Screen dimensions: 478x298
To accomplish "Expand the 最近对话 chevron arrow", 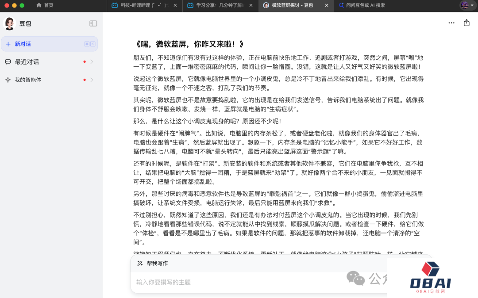I will click(92, 62).
